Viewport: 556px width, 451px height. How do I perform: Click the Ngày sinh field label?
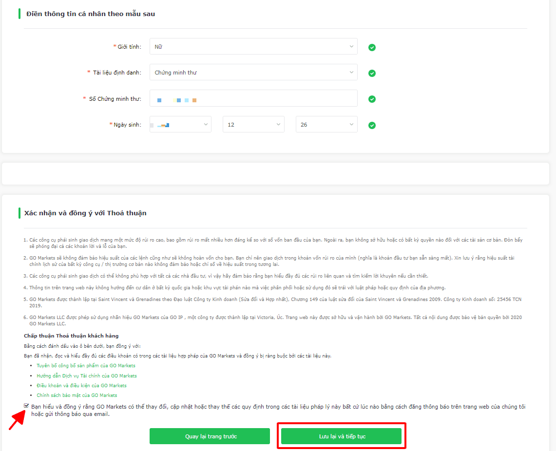tap(127, 125)
